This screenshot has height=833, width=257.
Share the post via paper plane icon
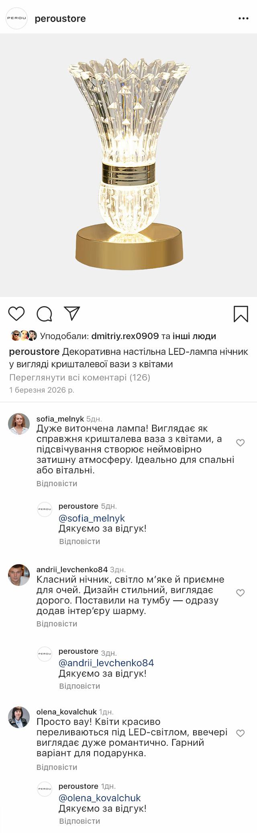(72, 313)
